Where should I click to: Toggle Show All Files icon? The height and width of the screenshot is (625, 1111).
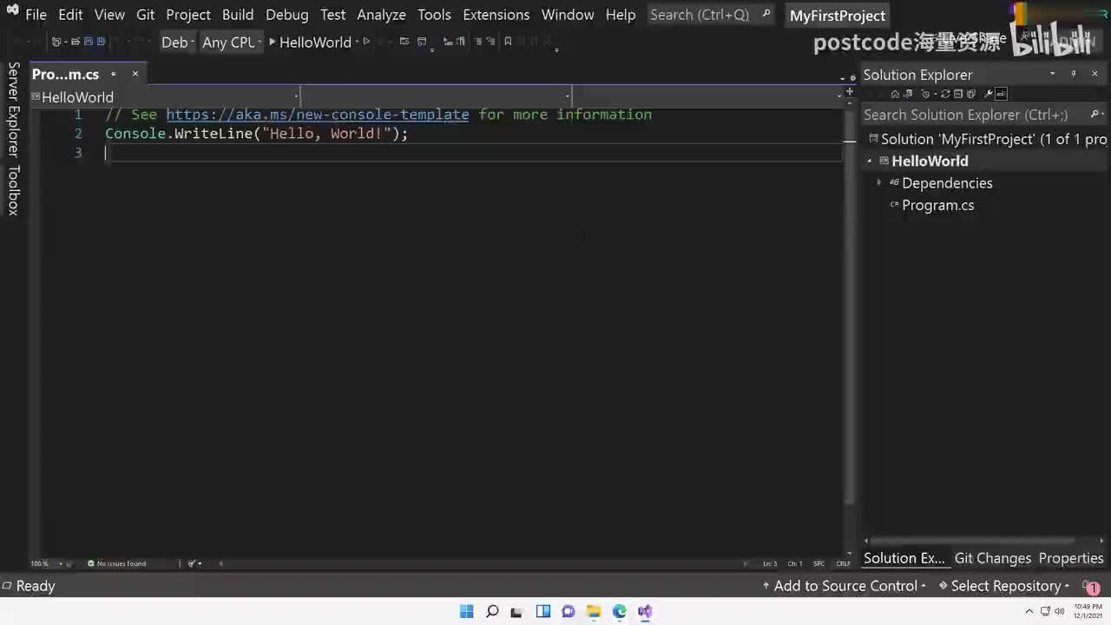click(x=971, y=94)
